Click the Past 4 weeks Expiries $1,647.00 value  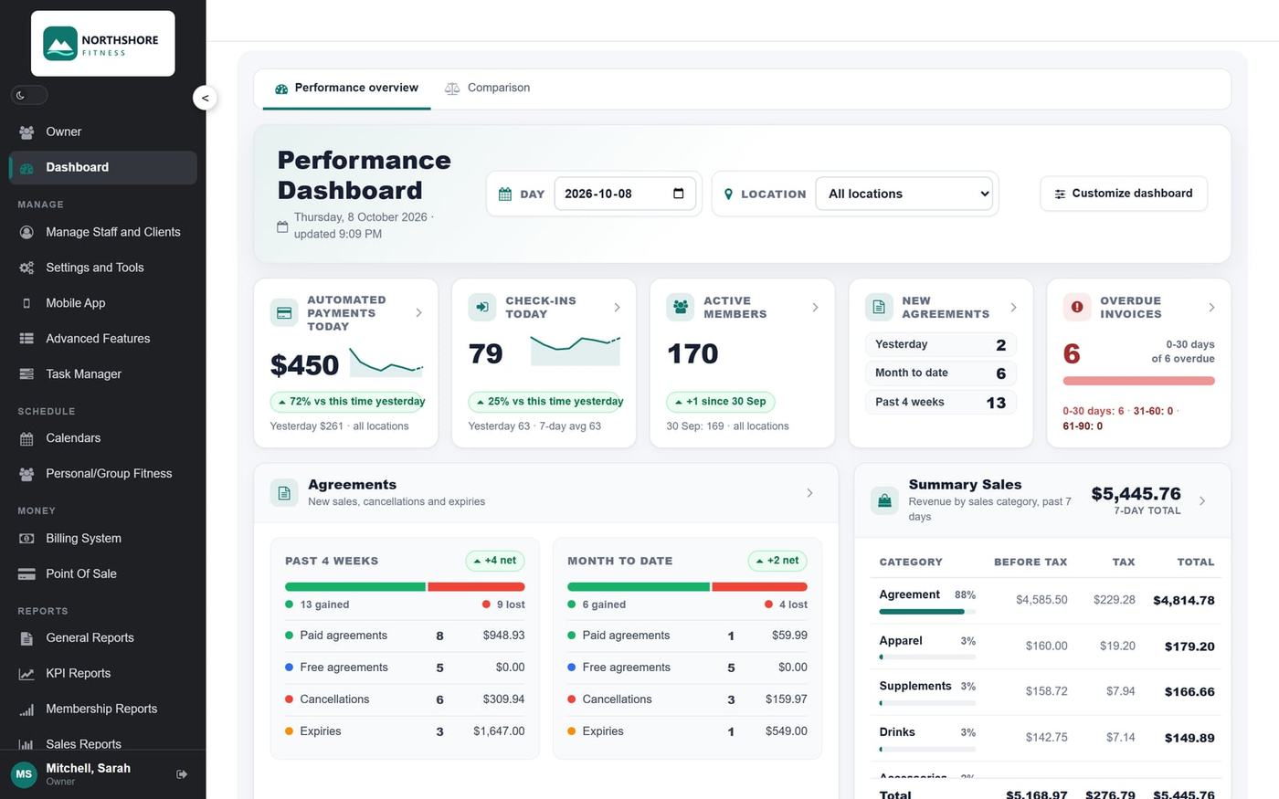pyautogui.click(x=499, y=731)
